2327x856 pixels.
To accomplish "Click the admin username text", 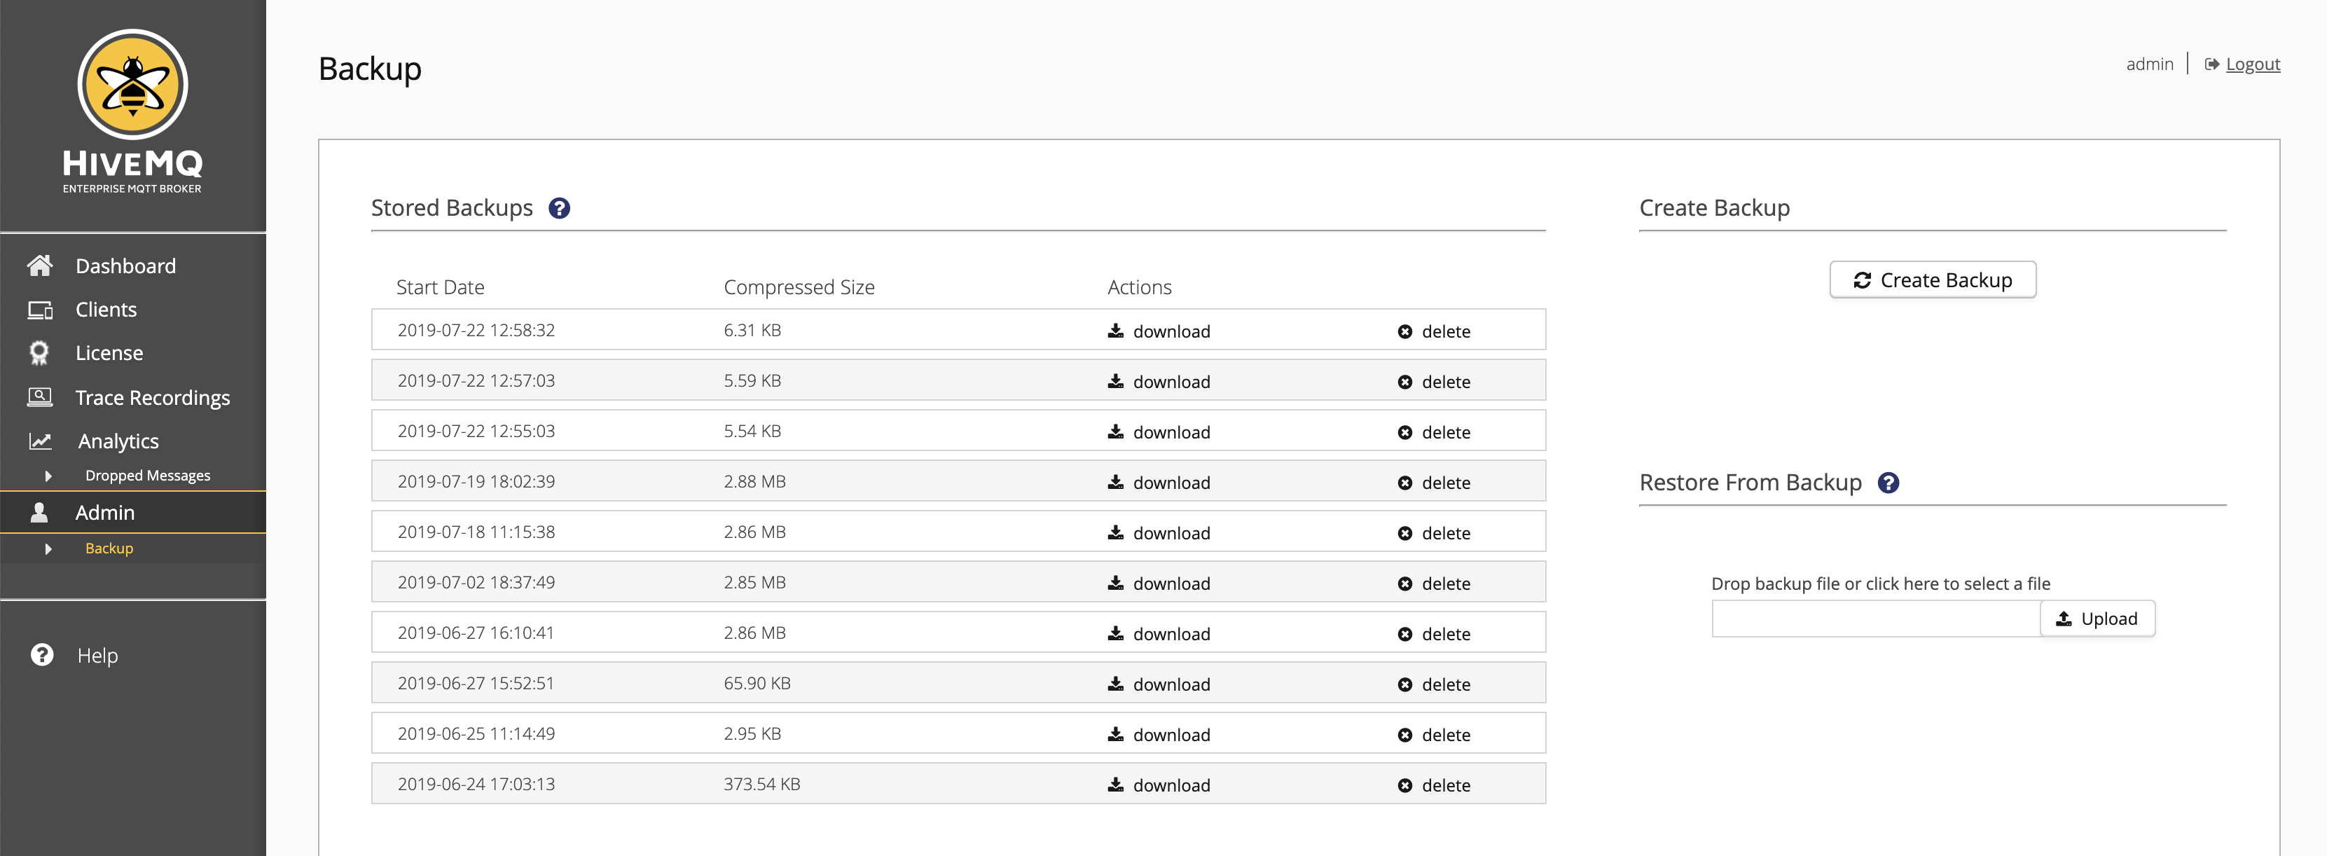I will [x=2149, y=64].
